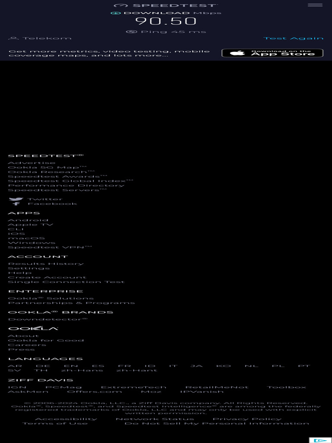Open the RetailMeNot link
This screenshot has height=443, width=332.
point(217,387)
